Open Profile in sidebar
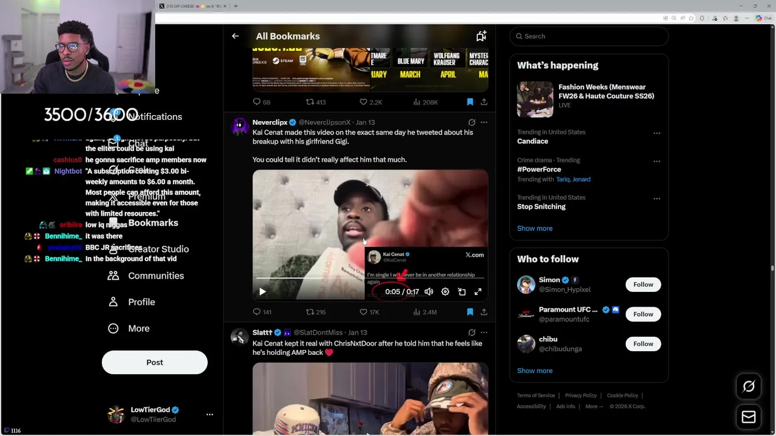 coord(132,302)
